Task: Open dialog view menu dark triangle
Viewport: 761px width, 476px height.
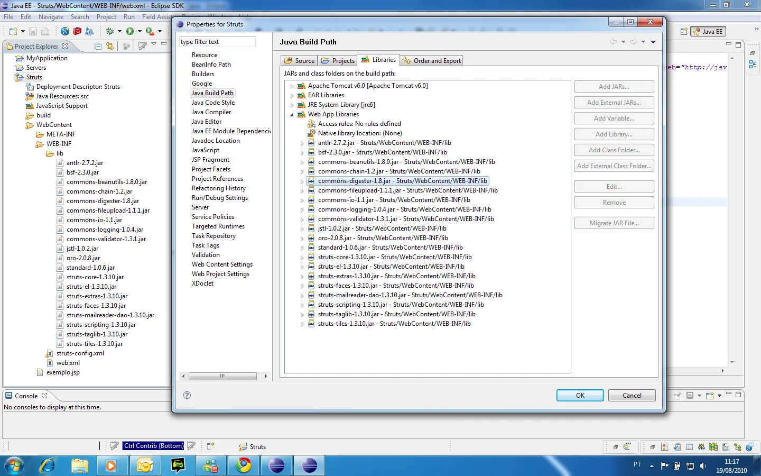Action: tap(653, 42)
